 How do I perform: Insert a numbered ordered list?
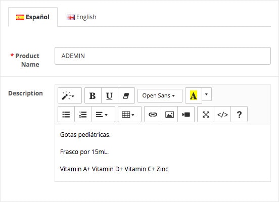(x=83, y=114)
